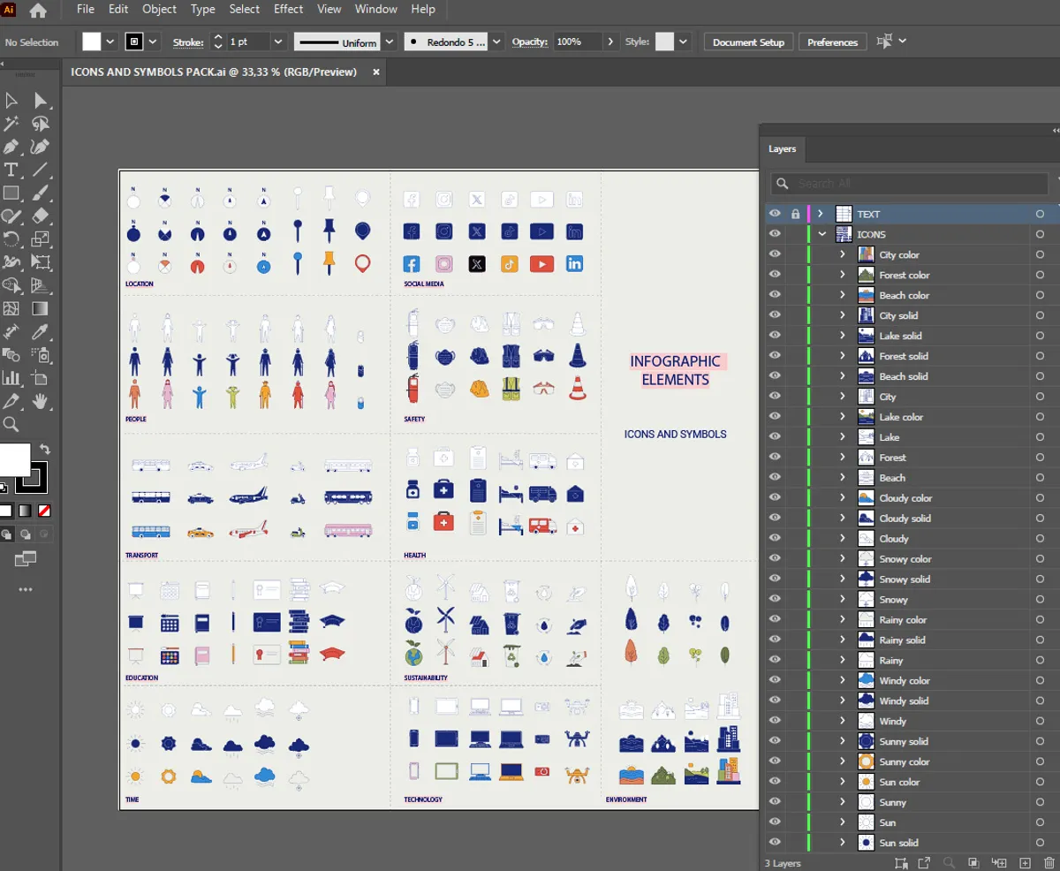Toggle visibility of the Sun solid layer
This screenshot has height=871, width=1060.
tap(775, 842)
